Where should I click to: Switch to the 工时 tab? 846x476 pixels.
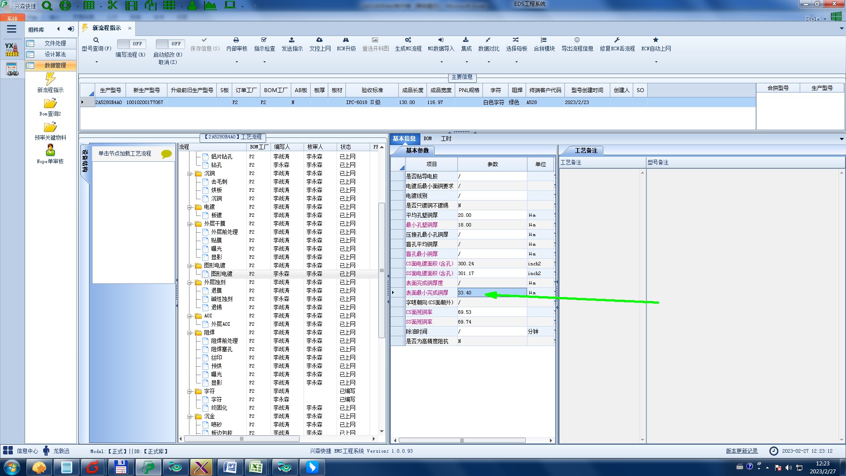click(x=446, y=138)
